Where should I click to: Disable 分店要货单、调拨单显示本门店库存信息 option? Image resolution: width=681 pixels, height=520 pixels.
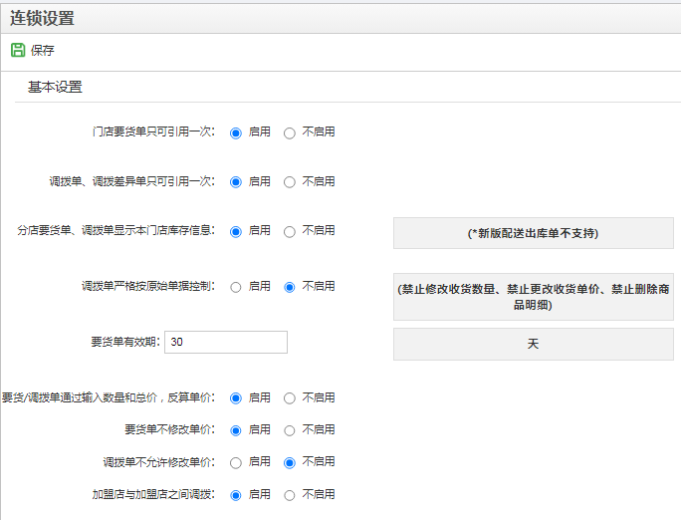290,232
